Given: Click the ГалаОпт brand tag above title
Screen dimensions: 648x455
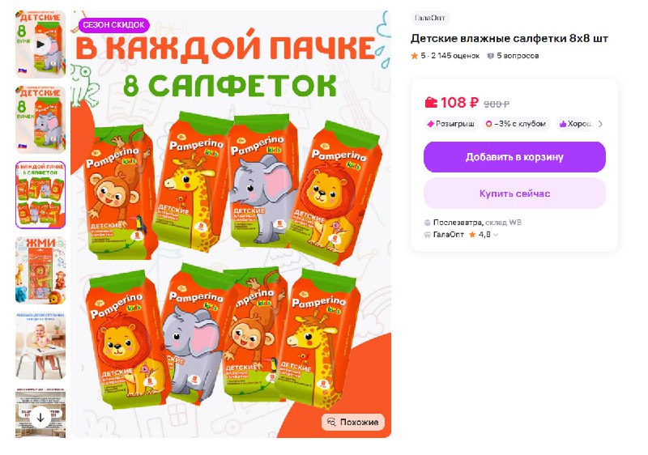Looking at the screenshot, I should [x=430, y=18].
